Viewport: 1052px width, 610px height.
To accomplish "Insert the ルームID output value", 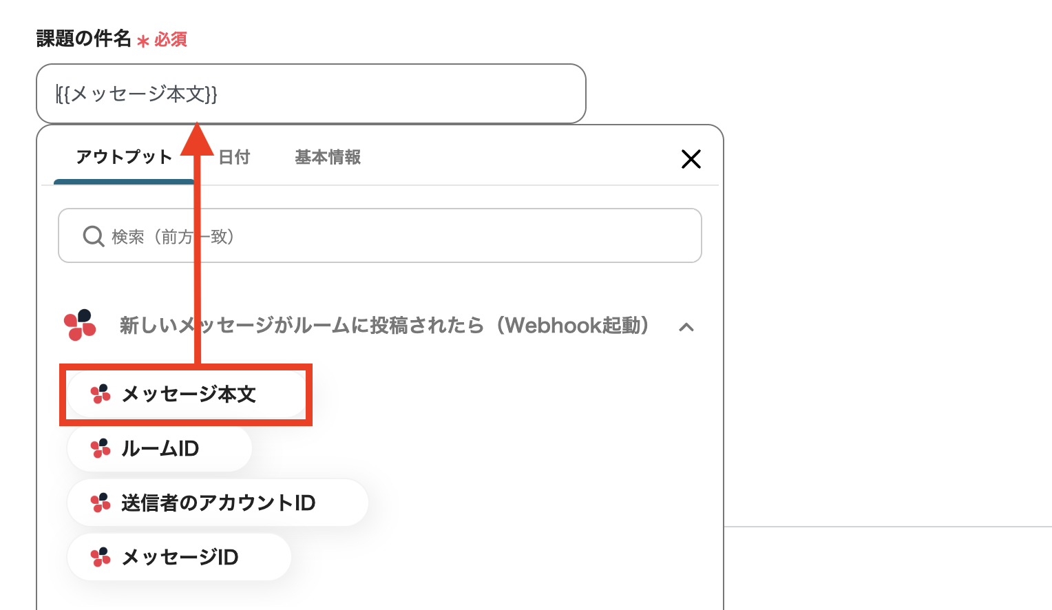I will coord(159,448).
